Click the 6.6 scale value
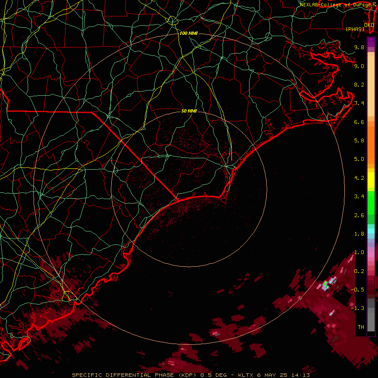378x378 pixels. point(359,122)
